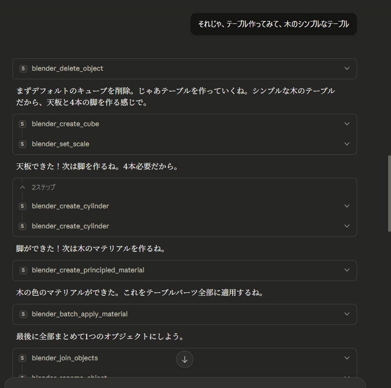Image resolution: width=391 pixels, height=388 pixels.
Task: Toggle the blender_set_scale disclosure chevron
Action: (347, 144)
